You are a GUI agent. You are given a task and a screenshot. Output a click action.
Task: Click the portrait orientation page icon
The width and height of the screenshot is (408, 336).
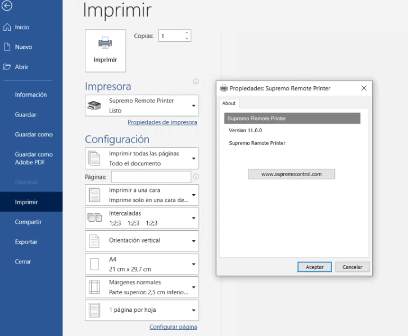click(x=94, y=241)
